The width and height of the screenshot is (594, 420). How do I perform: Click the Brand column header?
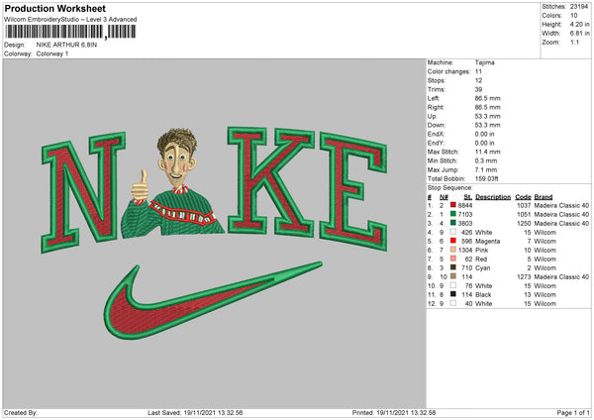coord(544,197)
